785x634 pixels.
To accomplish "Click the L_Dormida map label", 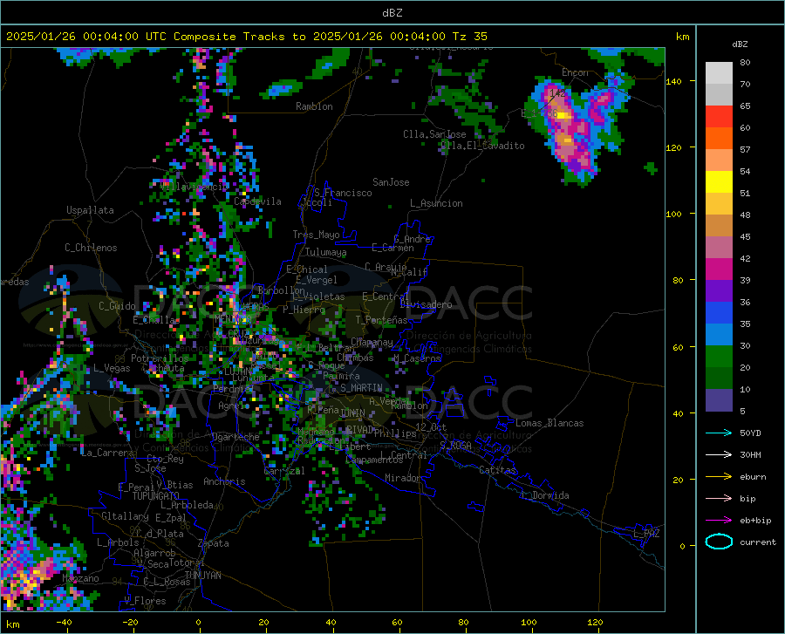I will pyautogui.click(x=544, y=495).
